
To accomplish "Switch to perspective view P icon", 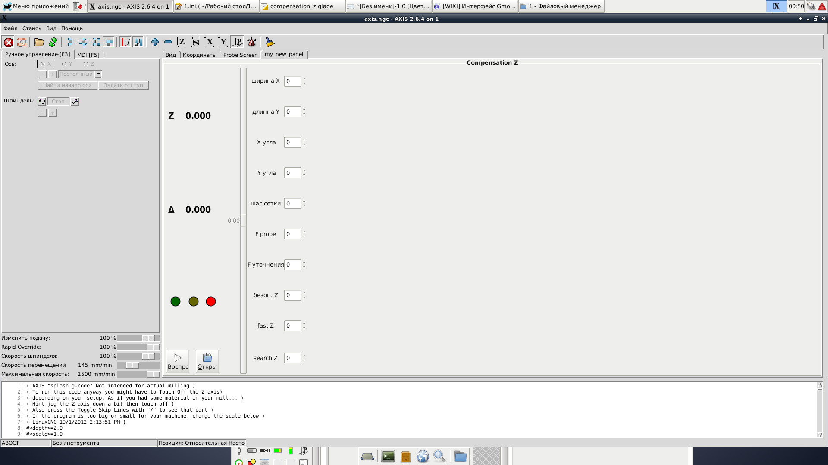I will [x=237, y=42].
